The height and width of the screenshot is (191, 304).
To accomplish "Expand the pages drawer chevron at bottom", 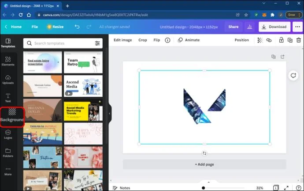I will tap(208, 182).
